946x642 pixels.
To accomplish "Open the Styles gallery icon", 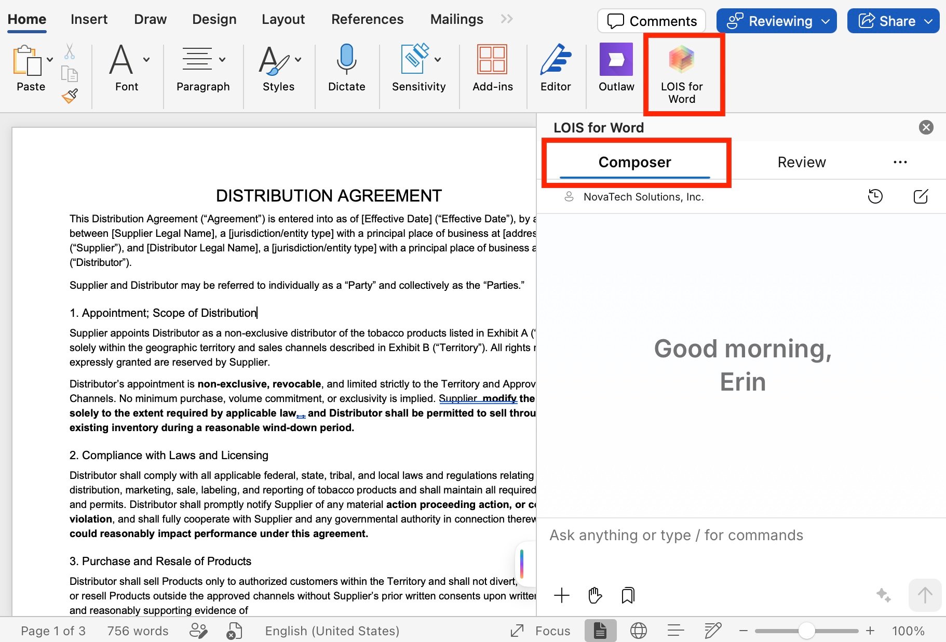I will (x=275, y=61).
